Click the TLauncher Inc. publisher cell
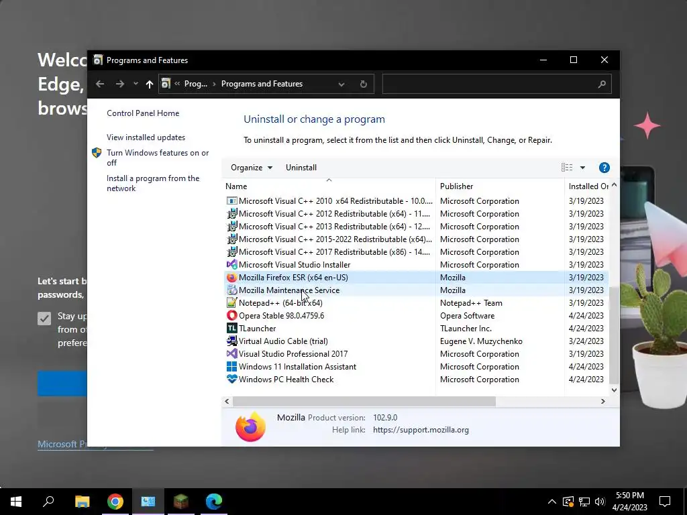Image resolution: width=687 pixels, height=515 pixels. coord(466,329)
